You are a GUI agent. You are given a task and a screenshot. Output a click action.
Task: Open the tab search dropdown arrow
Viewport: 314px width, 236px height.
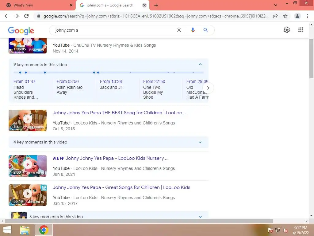[x=276, y=5]
